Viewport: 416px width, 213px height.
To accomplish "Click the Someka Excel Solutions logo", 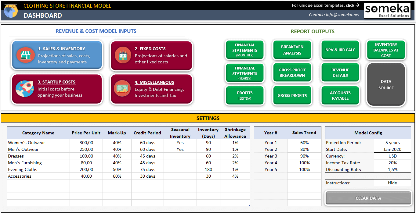I will click(387, 10).
